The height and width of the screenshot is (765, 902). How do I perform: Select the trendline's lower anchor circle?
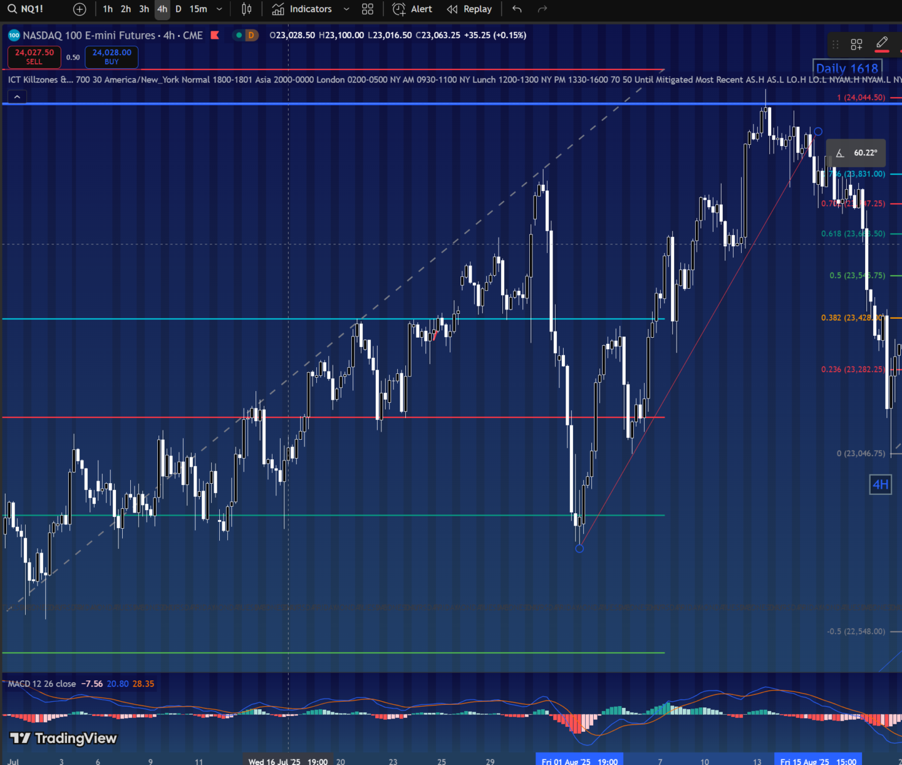pos(579,549)
